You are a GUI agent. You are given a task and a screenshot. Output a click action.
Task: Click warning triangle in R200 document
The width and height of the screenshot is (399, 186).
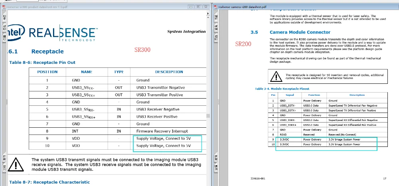[276, 76]
